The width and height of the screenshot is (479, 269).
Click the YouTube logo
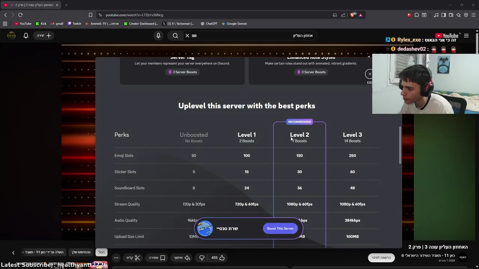pos(447,36)
